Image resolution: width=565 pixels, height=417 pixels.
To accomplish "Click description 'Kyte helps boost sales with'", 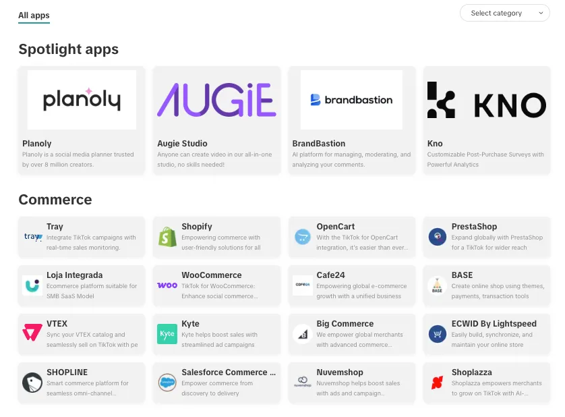I will [219, 335].
